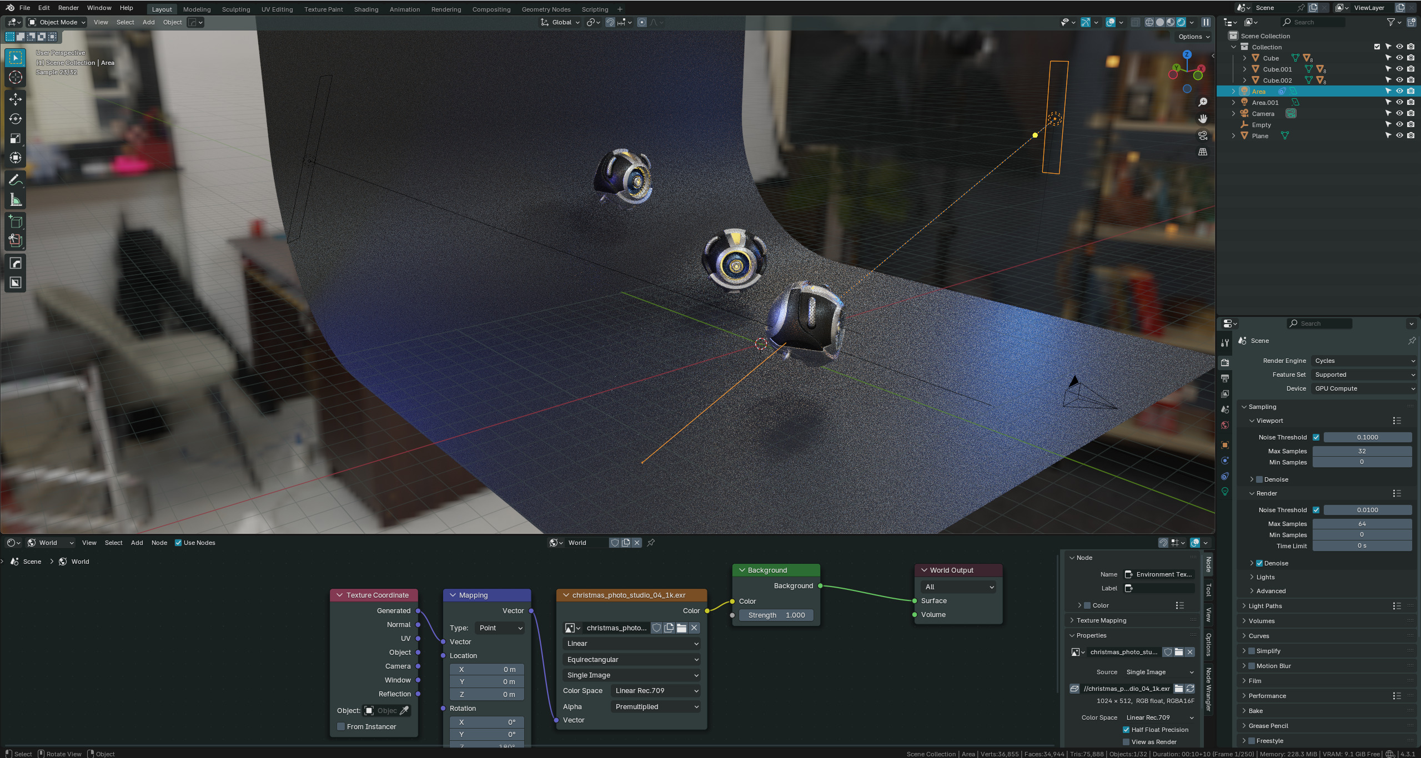Open the node editor Add menu
This screenshot has width=1421, height=758.
[x=137, y=543]
